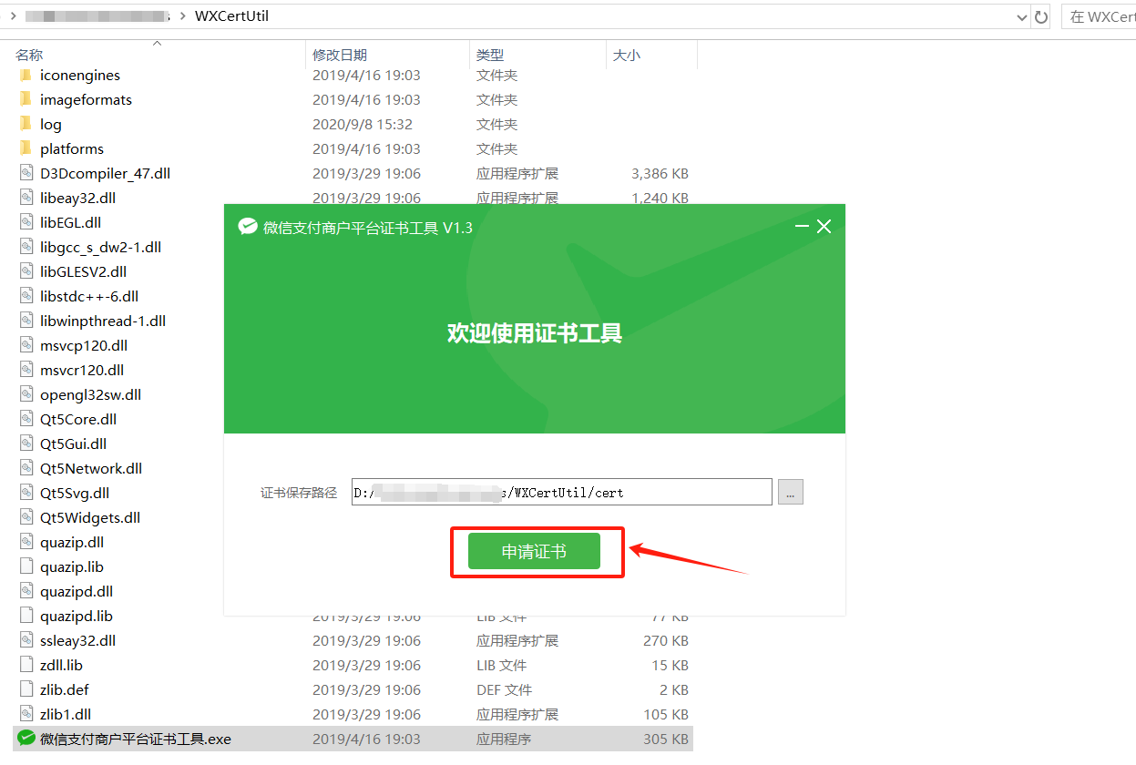Viewport: 1136px width, 765px height.
Task: Click the size value 2 KB
Action: pyautogui.click(x=673, y=689)
